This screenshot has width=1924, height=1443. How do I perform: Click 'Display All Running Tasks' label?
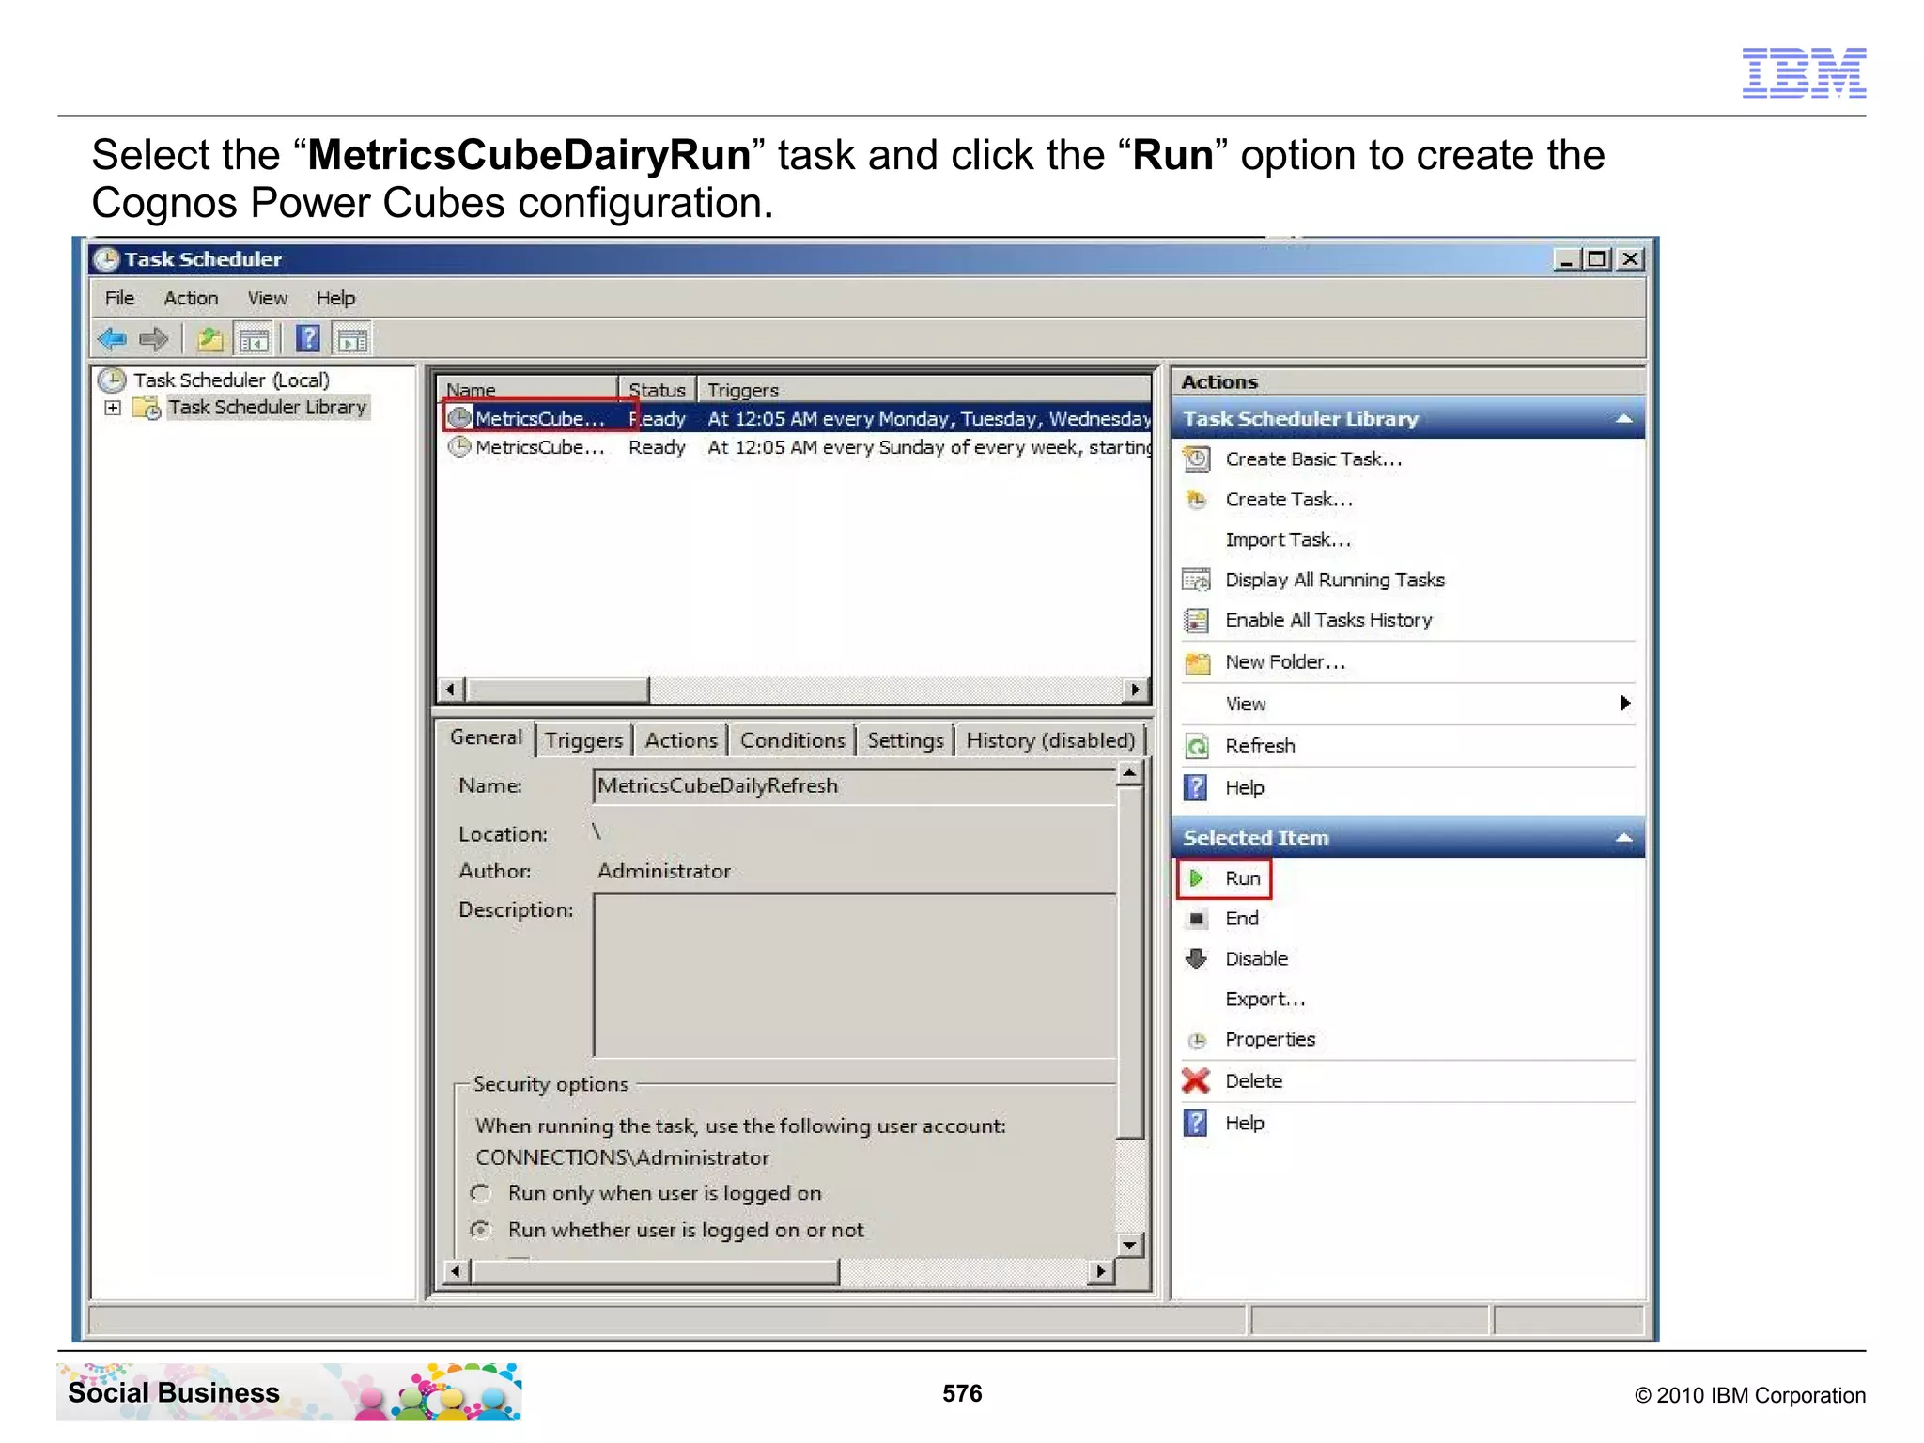pyautogui.click(x=1335, y=581)
